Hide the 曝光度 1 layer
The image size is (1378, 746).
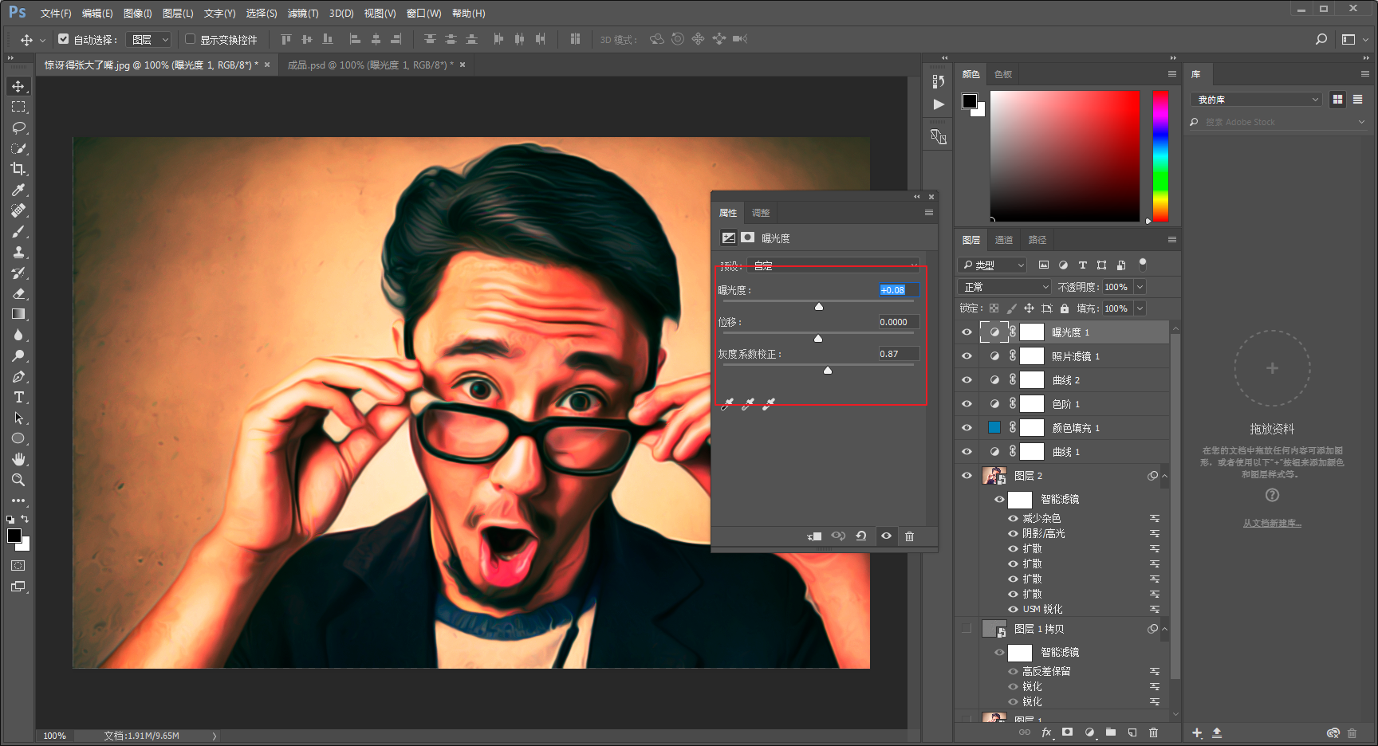967,332
